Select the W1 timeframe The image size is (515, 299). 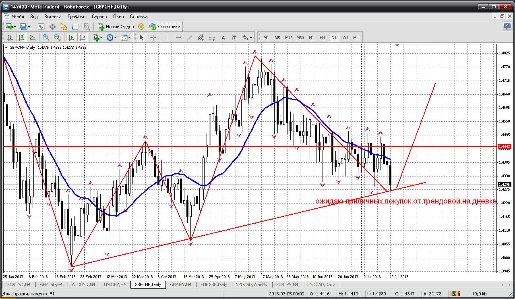(x=345, y=37)
